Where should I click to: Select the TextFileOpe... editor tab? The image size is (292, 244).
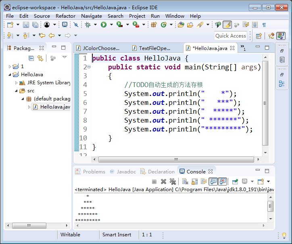click(154, 48)
